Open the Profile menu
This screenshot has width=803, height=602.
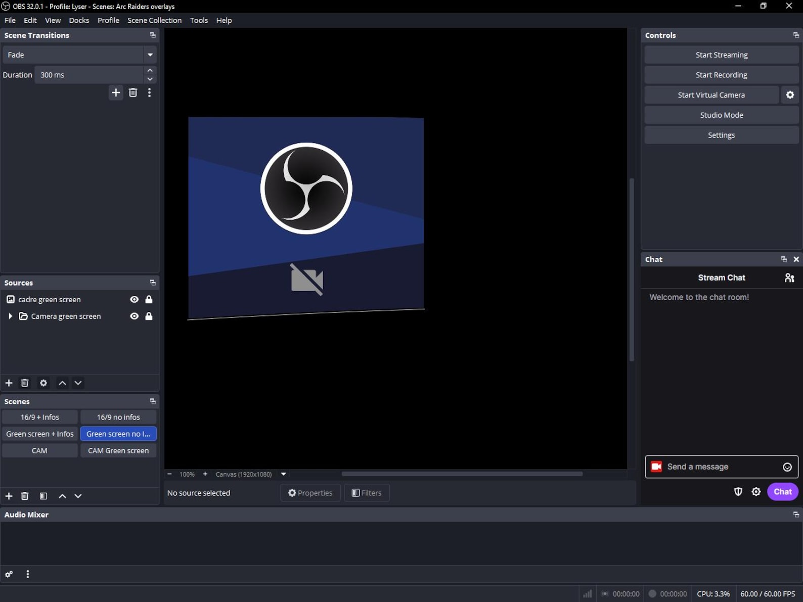click(108, 20)
